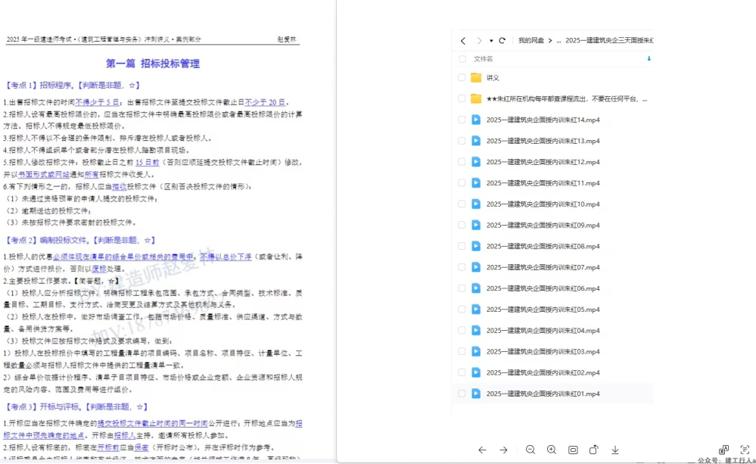The height and width of the screenshot is (464, 756).
Task: Click the heading 【考点 3】开标与评标 in the document
Action: coord(42,407)
